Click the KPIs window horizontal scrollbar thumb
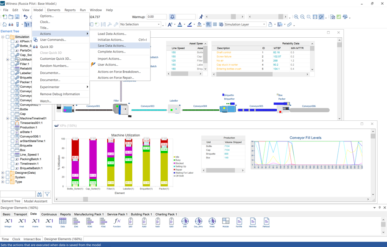387x247 pixels. coord(85,199)
